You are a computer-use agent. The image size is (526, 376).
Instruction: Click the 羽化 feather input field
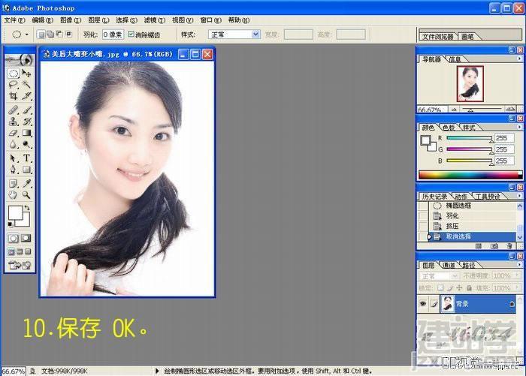point(113,35)
